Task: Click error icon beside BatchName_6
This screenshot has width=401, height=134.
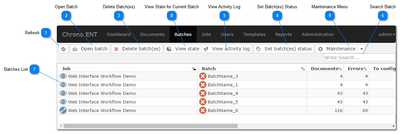Action: pyautogui.click(x=203, y=110)
